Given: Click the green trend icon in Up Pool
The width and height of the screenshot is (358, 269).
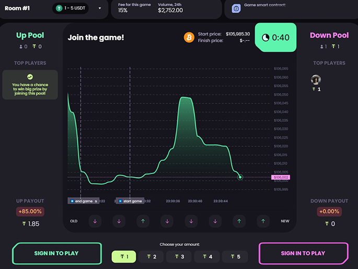Looking at the screenshot, I should [x=30, y=77].
